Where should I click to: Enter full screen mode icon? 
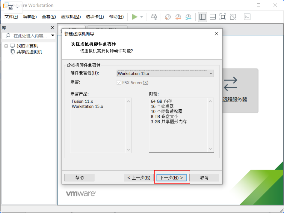[223, 17]
